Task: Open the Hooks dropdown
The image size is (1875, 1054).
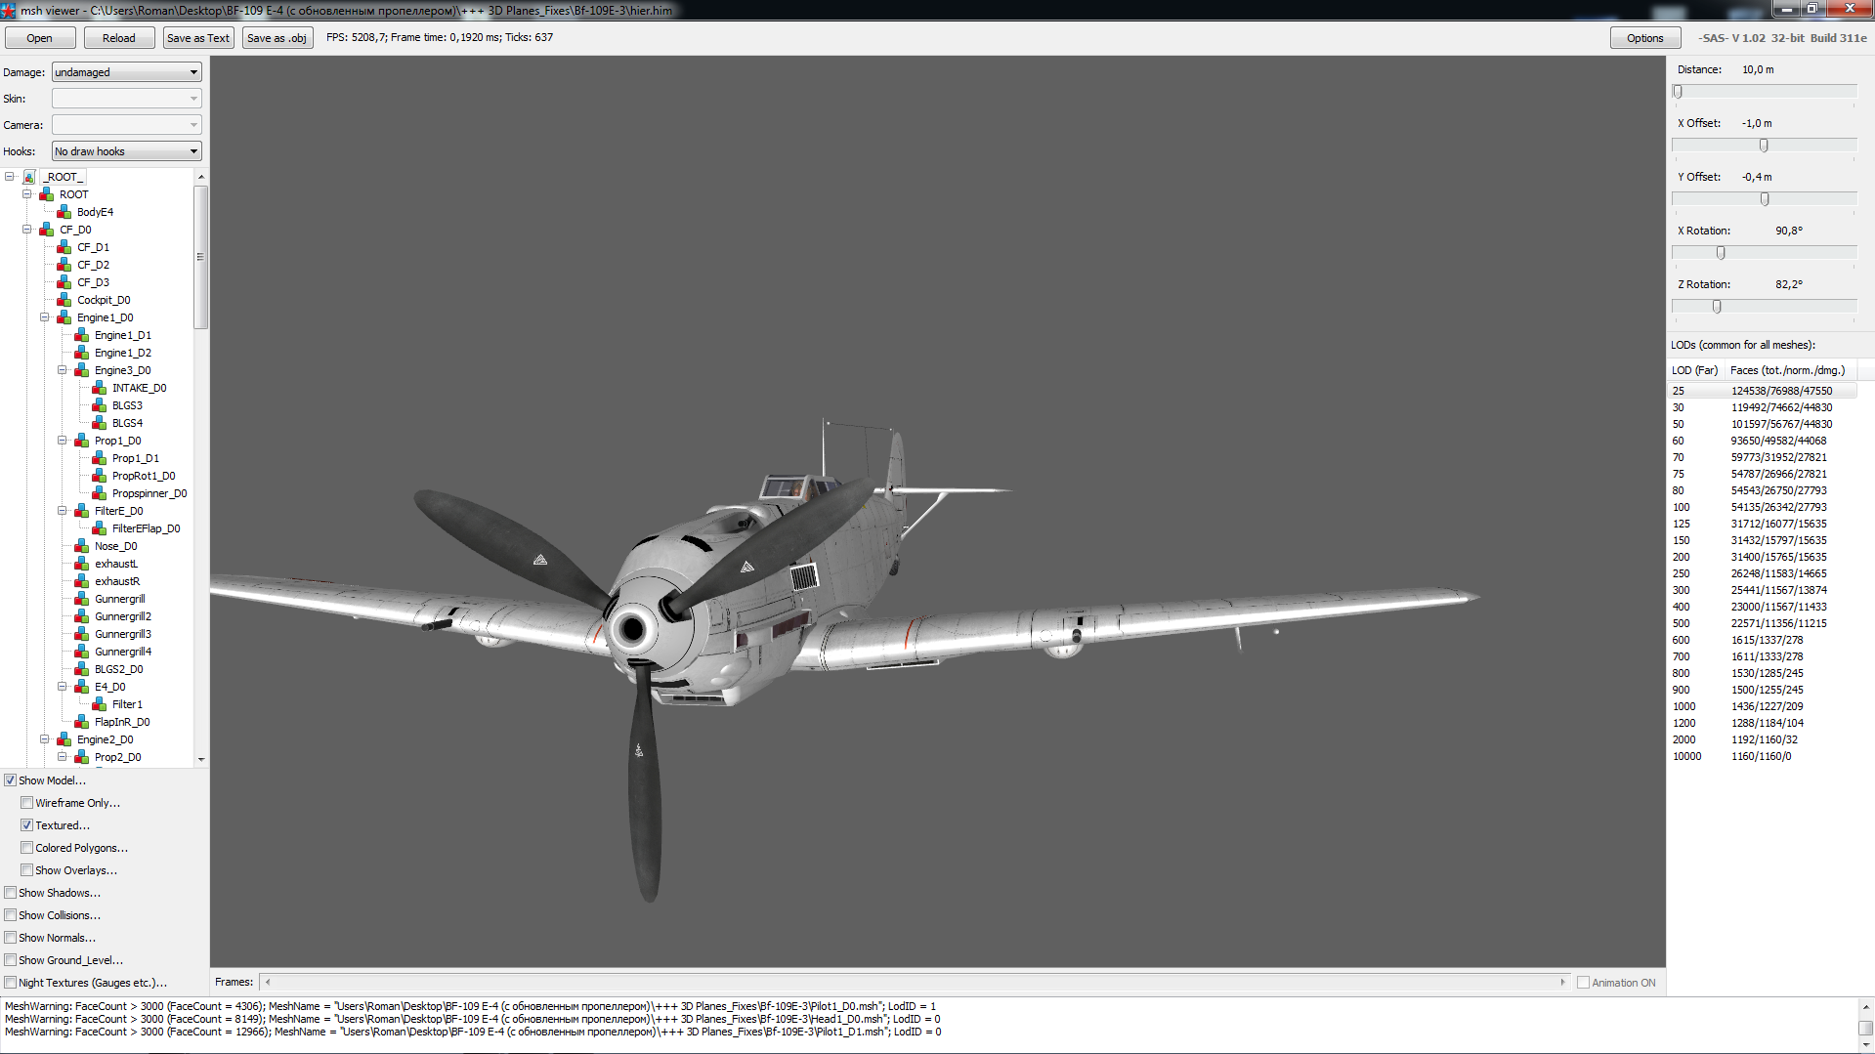Action: pos(127,151)
